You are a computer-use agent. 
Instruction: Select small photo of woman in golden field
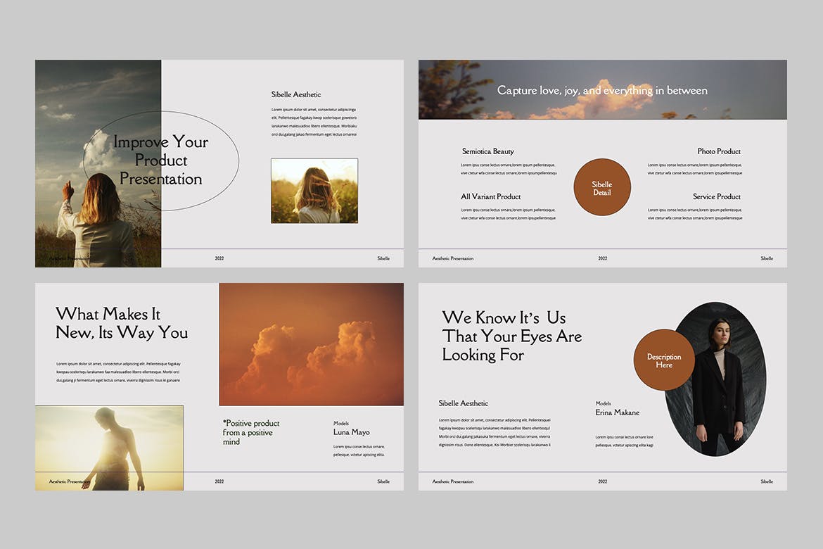pyautogui.click(x=314, y=191)
